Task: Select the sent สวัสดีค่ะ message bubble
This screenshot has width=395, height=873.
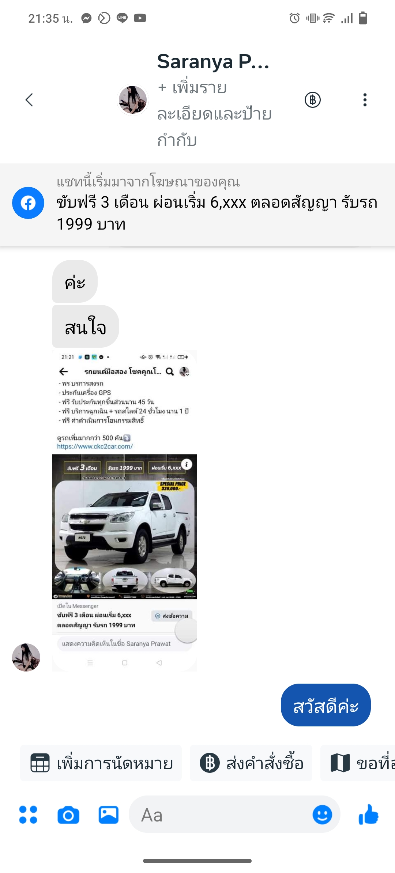Action: pos(326,705)
